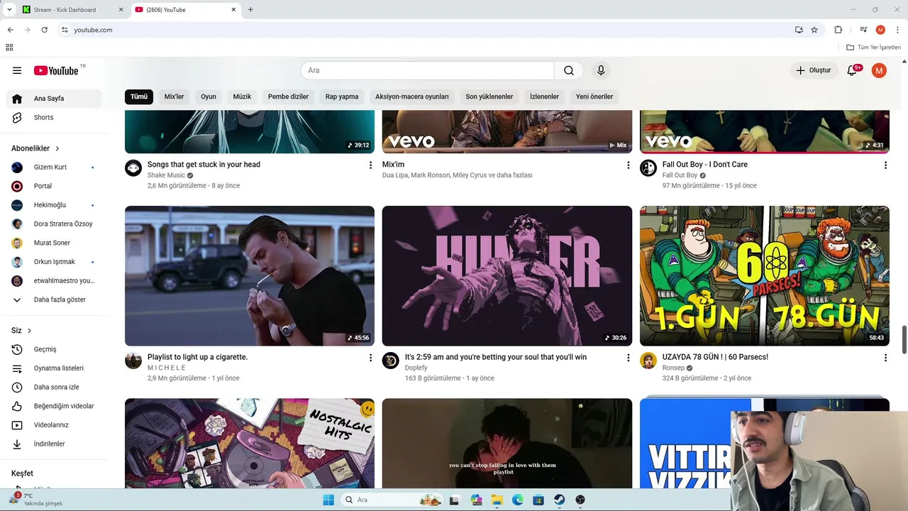908x511 pixels.
Task: Click the page vertical scrollbar thumb
Action: (x=904, y=339)
